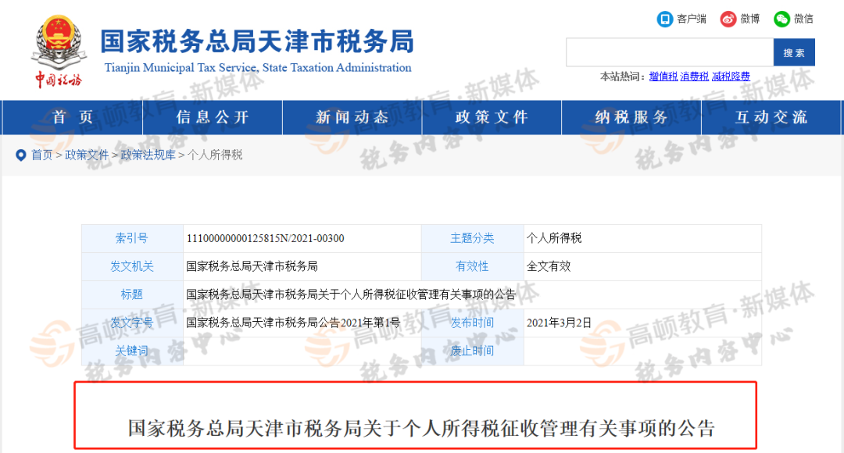This screenshot has height=453, width=844.
Task: Click the 客户端 client icon
Action: [666, 19]
